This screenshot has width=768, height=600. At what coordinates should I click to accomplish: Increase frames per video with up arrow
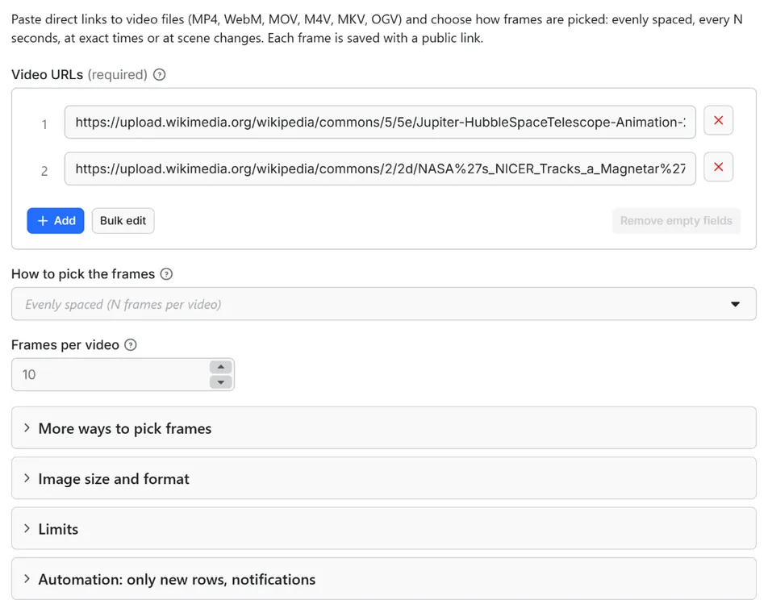tap(221, 367)
